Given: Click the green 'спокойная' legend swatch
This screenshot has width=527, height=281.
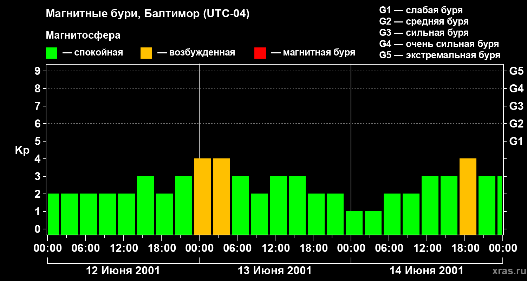Looking at the screenshot, I should point(52,53).
